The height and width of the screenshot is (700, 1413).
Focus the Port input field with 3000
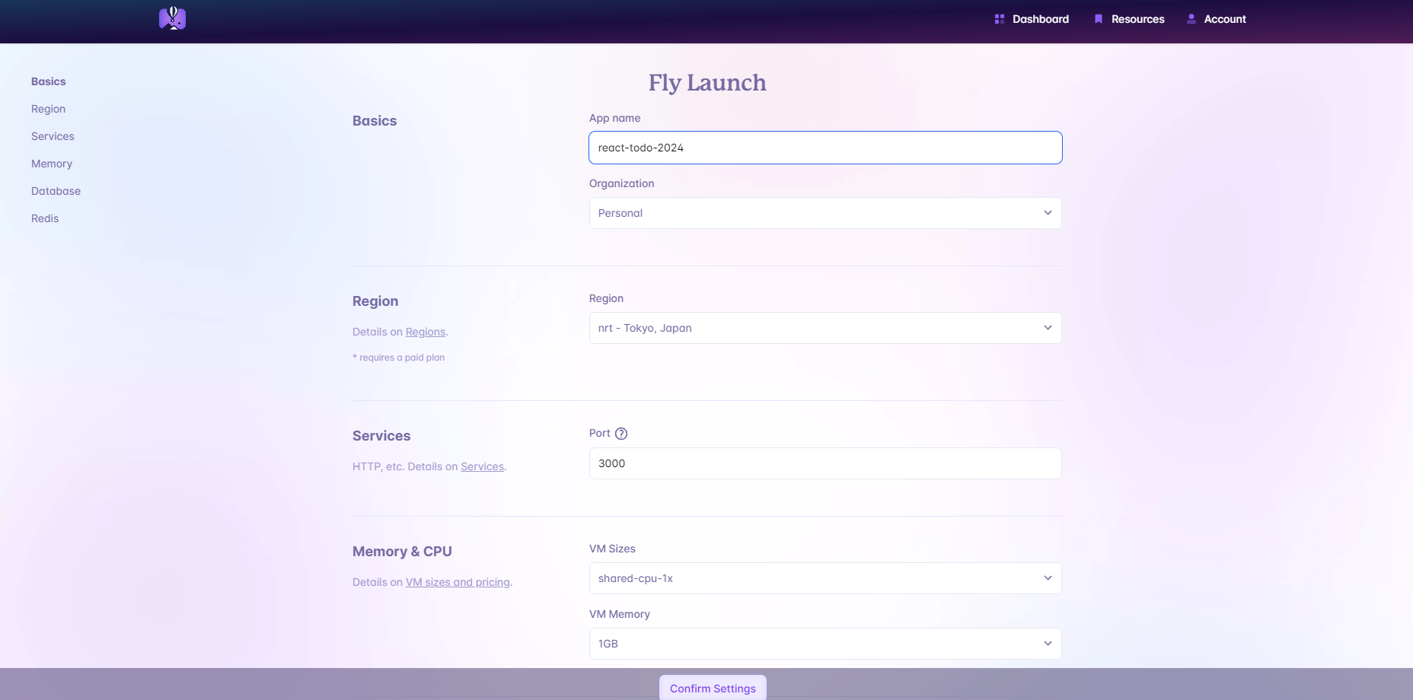[825, 463]
